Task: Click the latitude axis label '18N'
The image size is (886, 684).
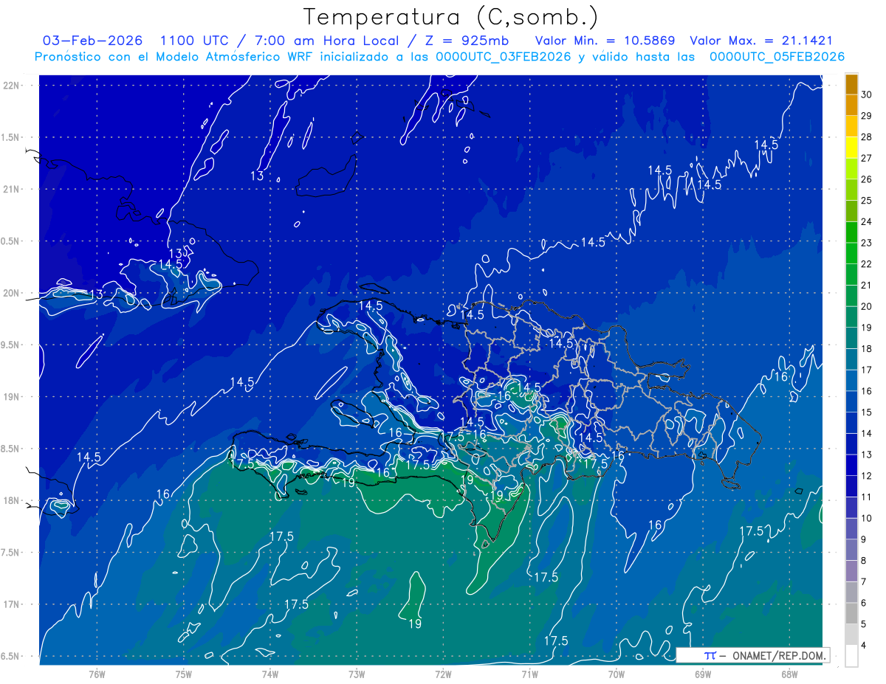Action: (x=13, y=500)
